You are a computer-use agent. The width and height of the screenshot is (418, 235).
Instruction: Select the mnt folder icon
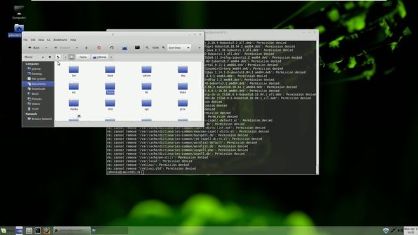pyautogui.click(x=110, y=103)
